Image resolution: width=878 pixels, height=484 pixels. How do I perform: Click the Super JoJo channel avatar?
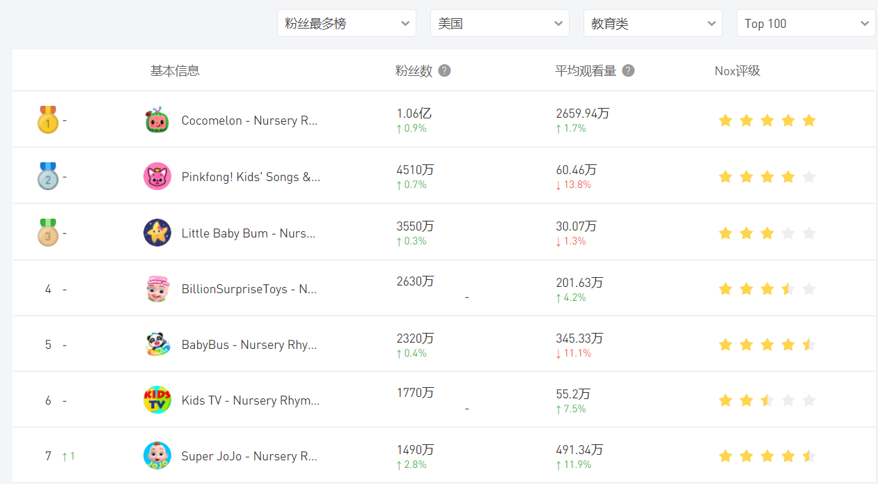coord(157,455)
